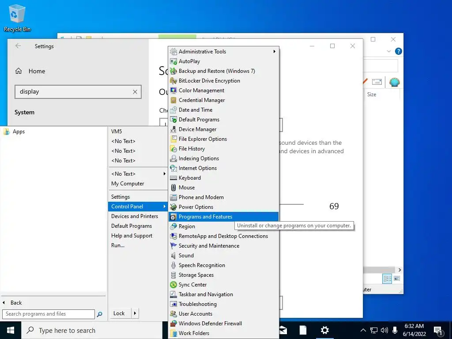
Task: Open the Recycle Bin on the desktop
Action: coord(17,18)
